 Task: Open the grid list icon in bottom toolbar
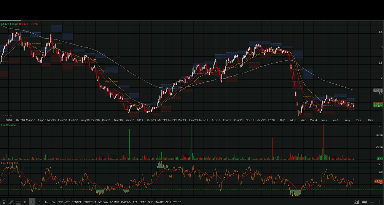pyautogui.click(x=18, y=202)
